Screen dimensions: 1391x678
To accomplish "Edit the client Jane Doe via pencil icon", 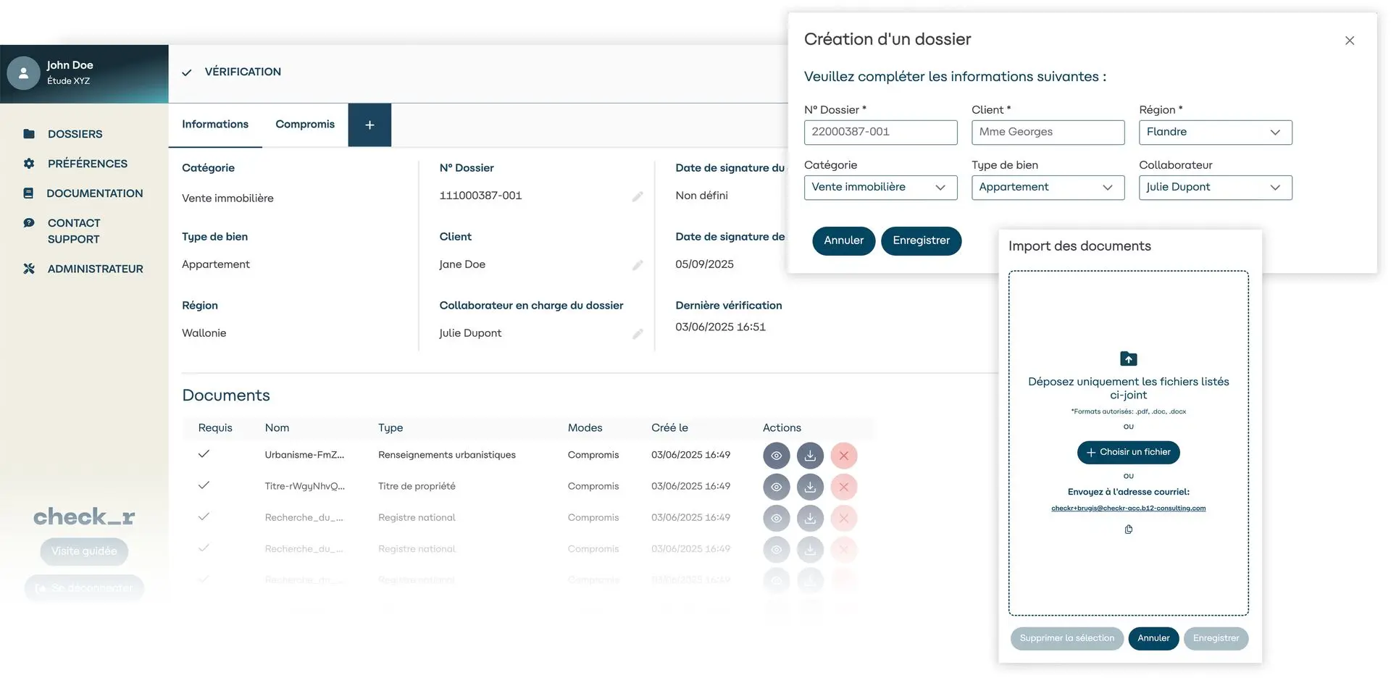I will [x=638, y=265].
